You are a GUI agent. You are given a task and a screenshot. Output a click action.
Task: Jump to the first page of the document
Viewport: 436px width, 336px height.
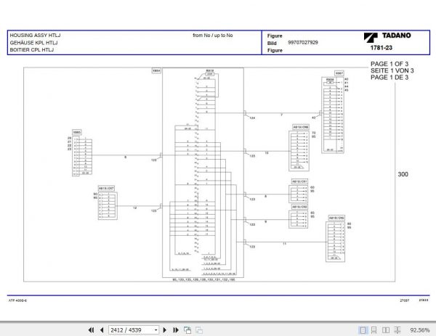tap(91, 330)
